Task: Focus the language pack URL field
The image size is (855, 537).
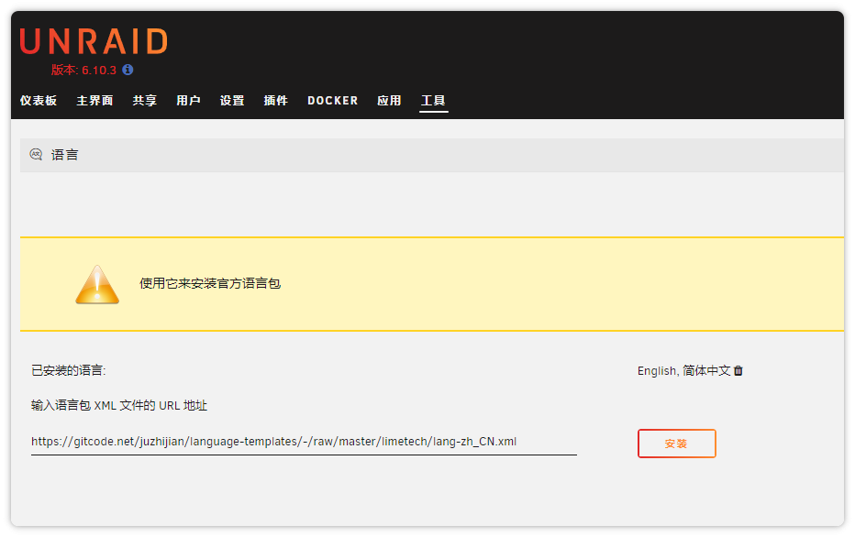Action: [304, 442]
